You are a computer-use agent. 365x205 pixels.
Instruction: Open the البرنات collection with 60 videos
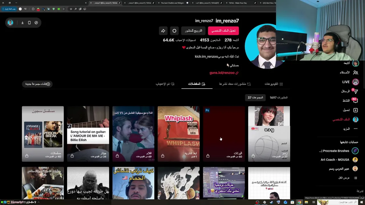coord(224,134)
